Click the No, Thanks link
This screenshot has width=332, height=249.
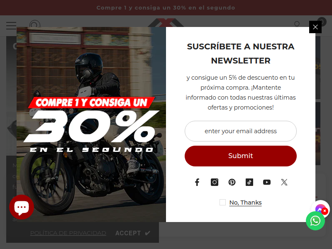pyautogui.click(x=245, y=203)
